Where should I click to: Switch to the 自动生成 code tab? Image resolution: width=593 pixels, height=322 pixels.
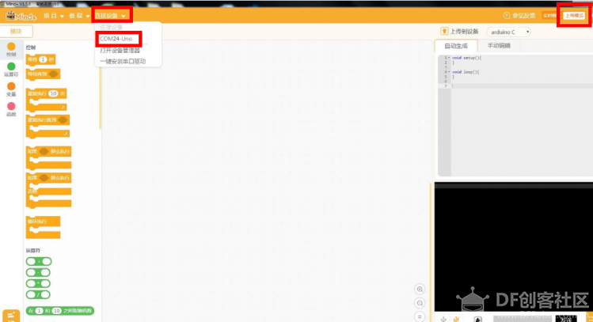tap(456, 46)
